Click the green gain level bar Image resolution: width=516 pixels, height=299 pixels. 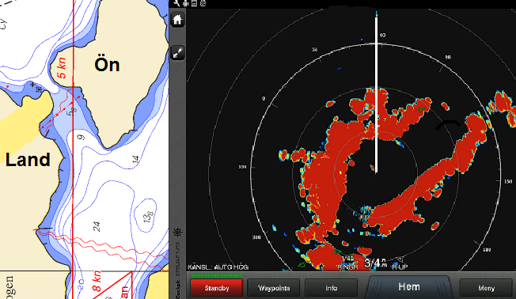click(x=217, y=275)
